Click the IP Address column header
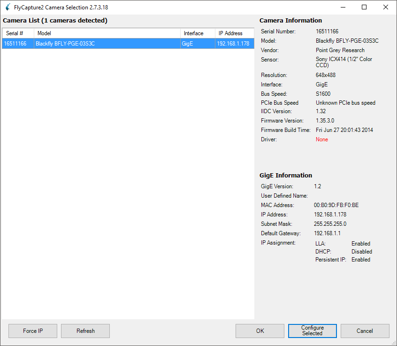This screenshot has height=346, width=397. pos(235,33)
